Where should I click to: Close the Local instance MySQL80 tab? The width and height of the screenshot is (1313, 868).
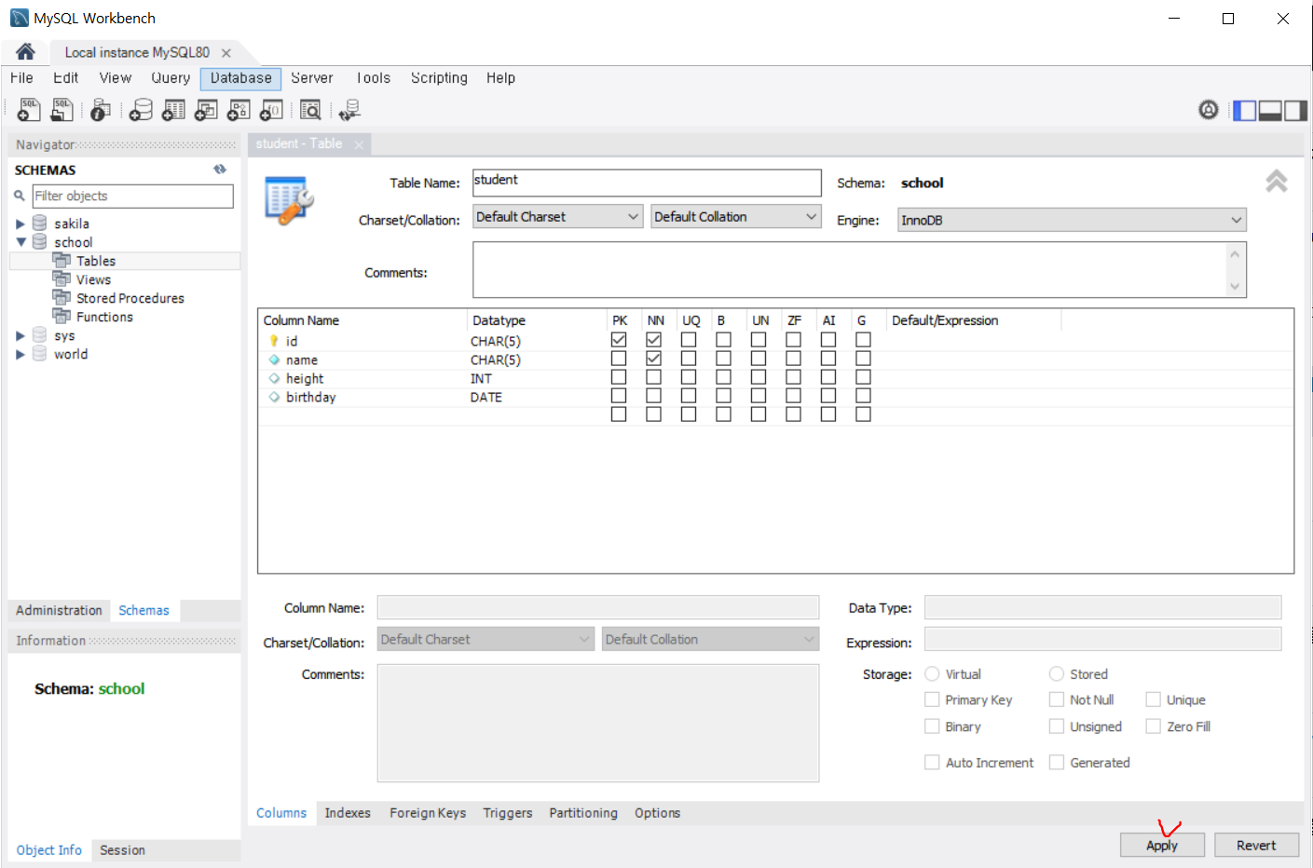coord(226,53)
